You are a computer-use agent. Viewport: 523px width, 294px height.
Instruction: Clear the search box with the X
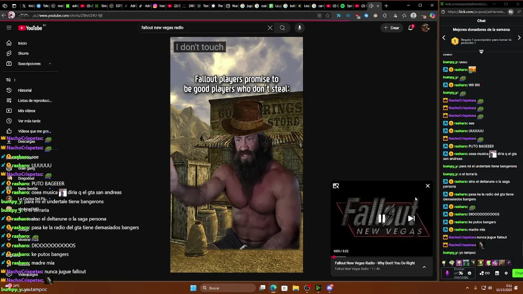coord(270,28)
